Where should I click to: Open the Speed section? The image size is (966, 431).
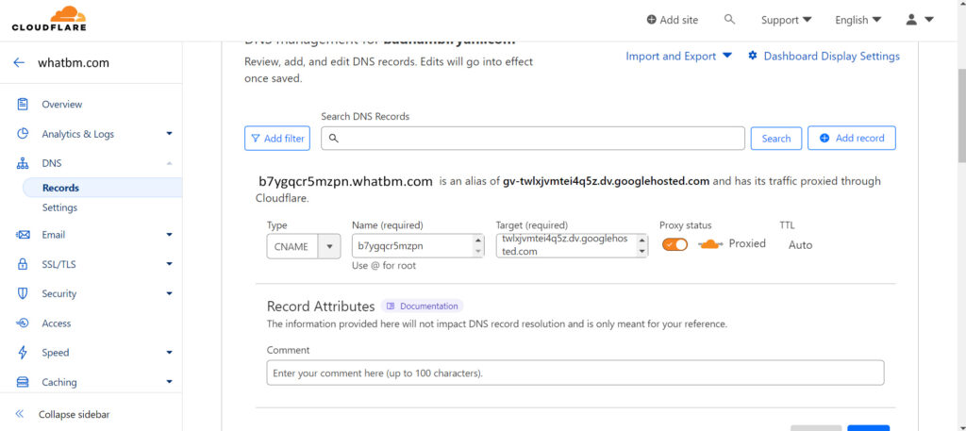(x=56, y=353)
